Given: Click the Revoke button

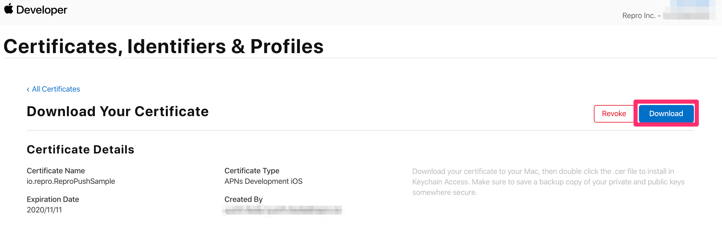Looking at the screenshot, I should pyautogui.click(x=614, y=113).
